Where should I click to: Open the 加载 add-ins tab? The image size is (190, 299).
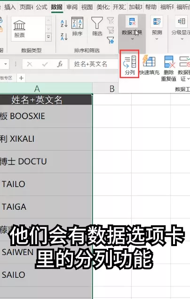[135, 7]
